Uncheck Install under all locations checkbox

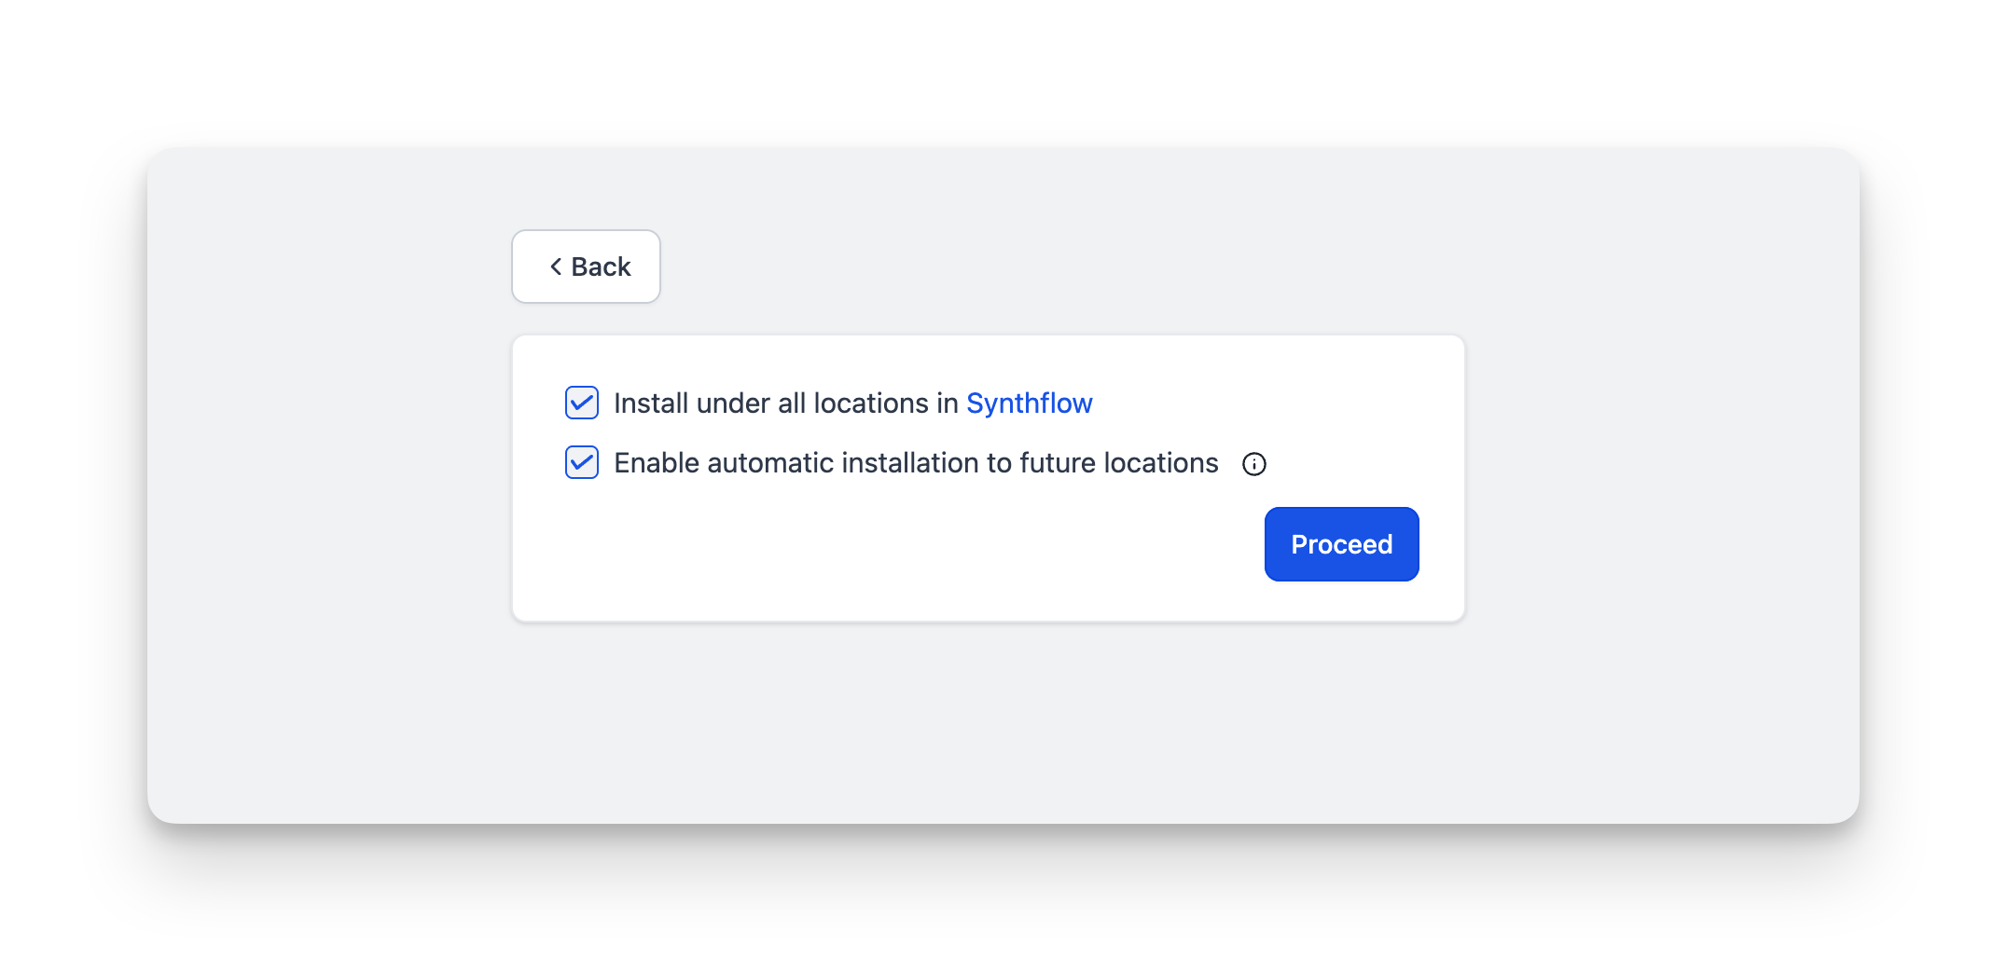[582, 403]
